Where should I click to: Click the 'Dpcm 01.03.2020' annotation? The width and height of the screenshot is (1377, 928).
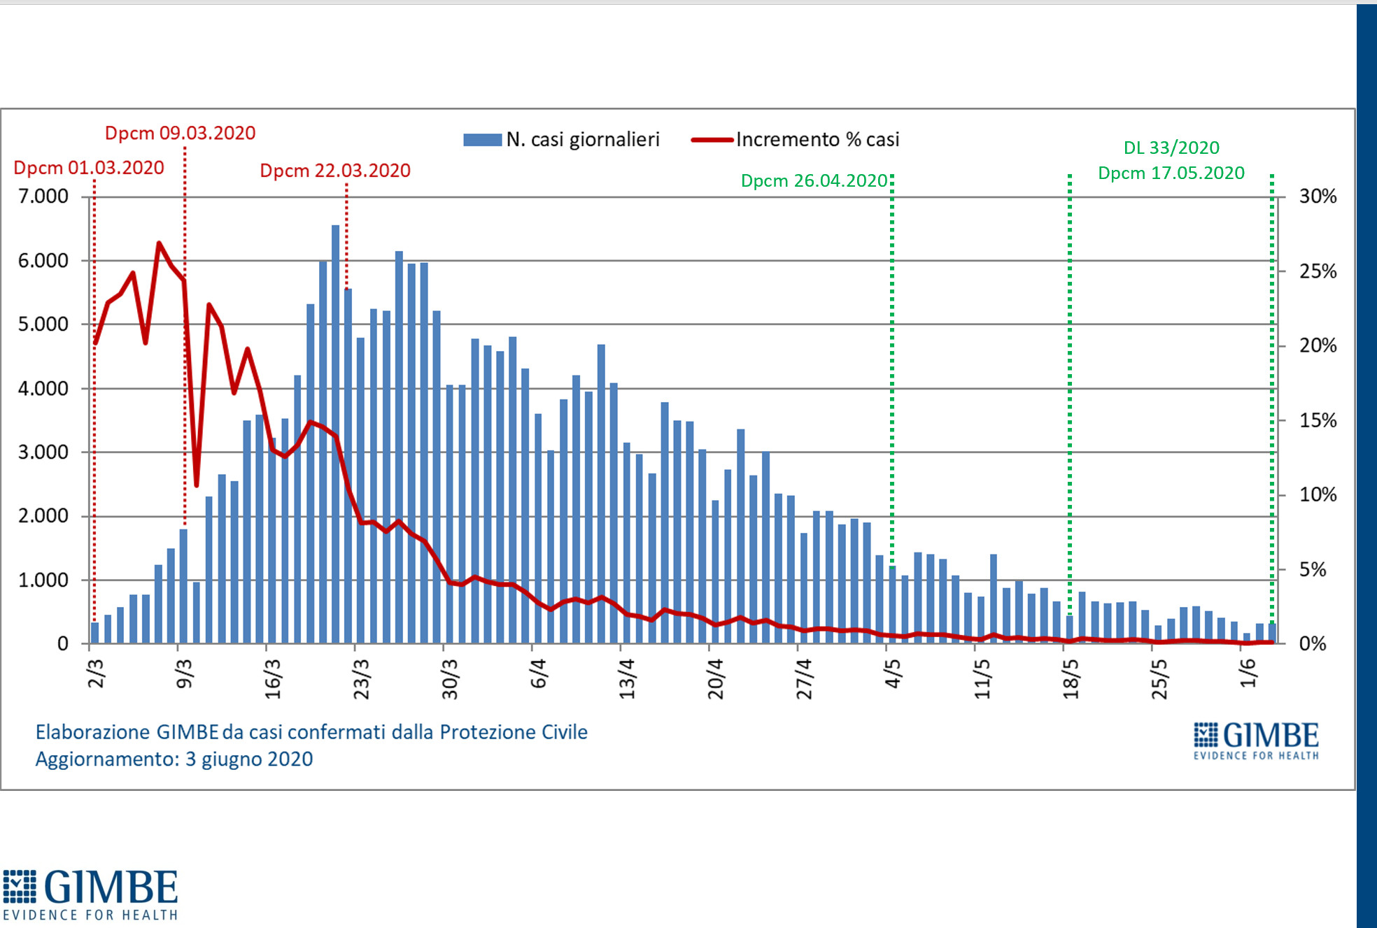89,168
